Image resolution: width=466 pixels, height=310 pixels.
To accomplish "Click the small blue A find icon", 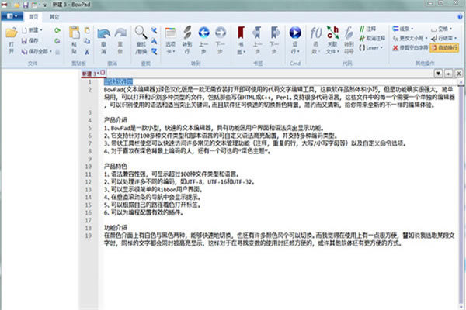I will coord(154,41).
